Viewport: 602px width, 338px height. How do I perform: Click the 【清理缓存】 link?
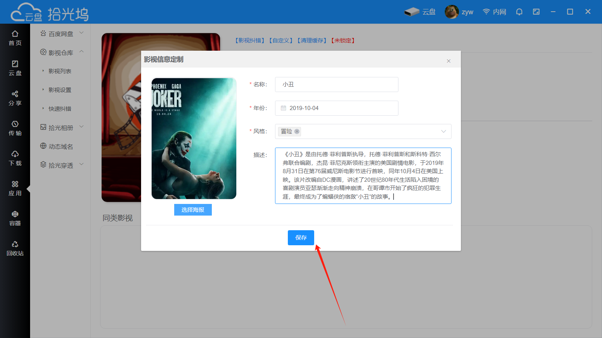312,41
